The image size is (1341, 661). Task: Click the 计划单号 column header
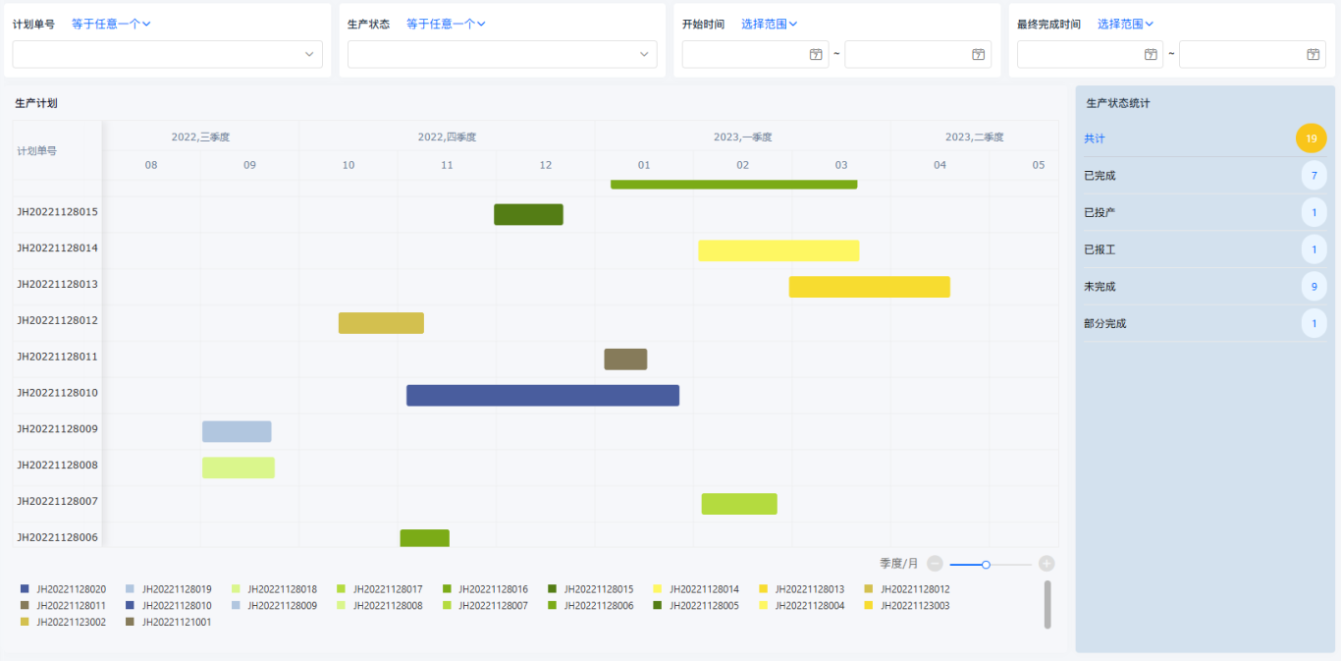pos(37,151)
